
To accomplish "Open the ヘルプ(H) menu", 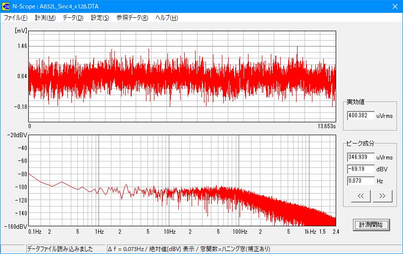I will tap(166, 18).
